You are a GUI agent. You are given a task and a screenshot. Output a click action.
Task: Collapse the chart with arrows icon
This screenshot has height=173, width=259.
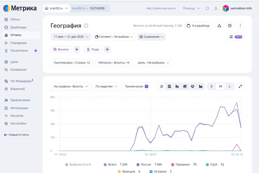pyautogui.click(x=240, y=86)
